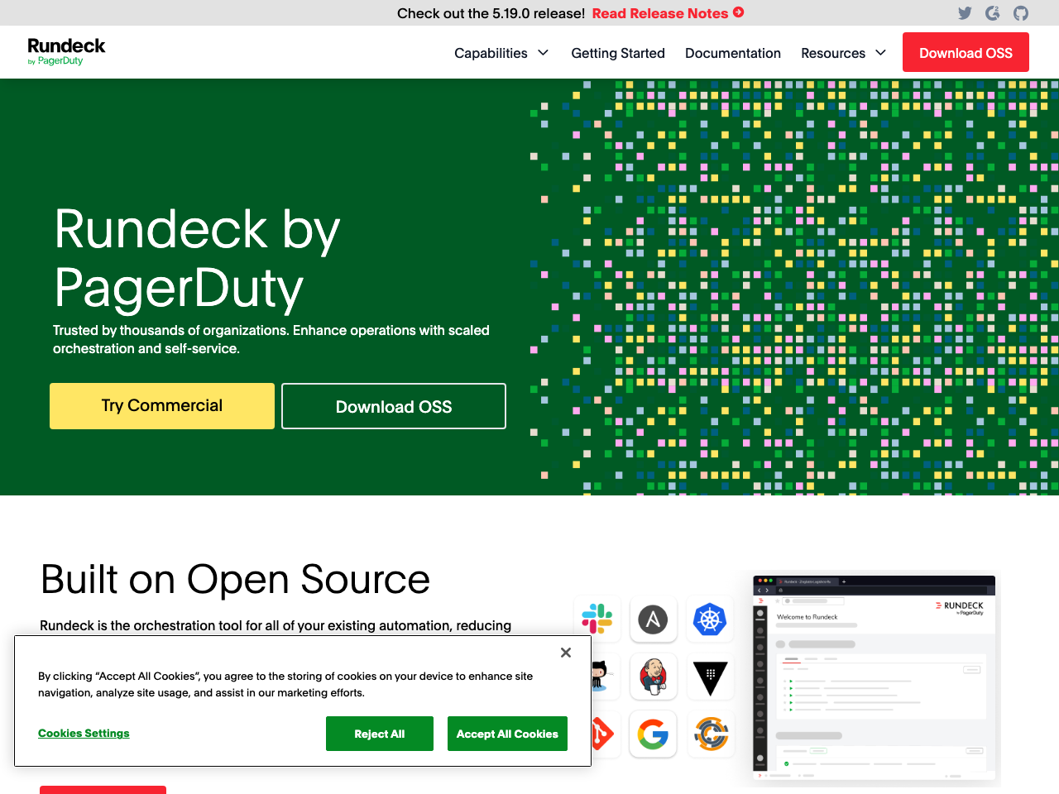Select the Ansible integration icon
The width and height of the screenshot is (1059, 794).
tap(653, 619)
